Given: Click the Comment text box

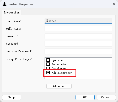Looking at the screenshot, I should [78, 36].
